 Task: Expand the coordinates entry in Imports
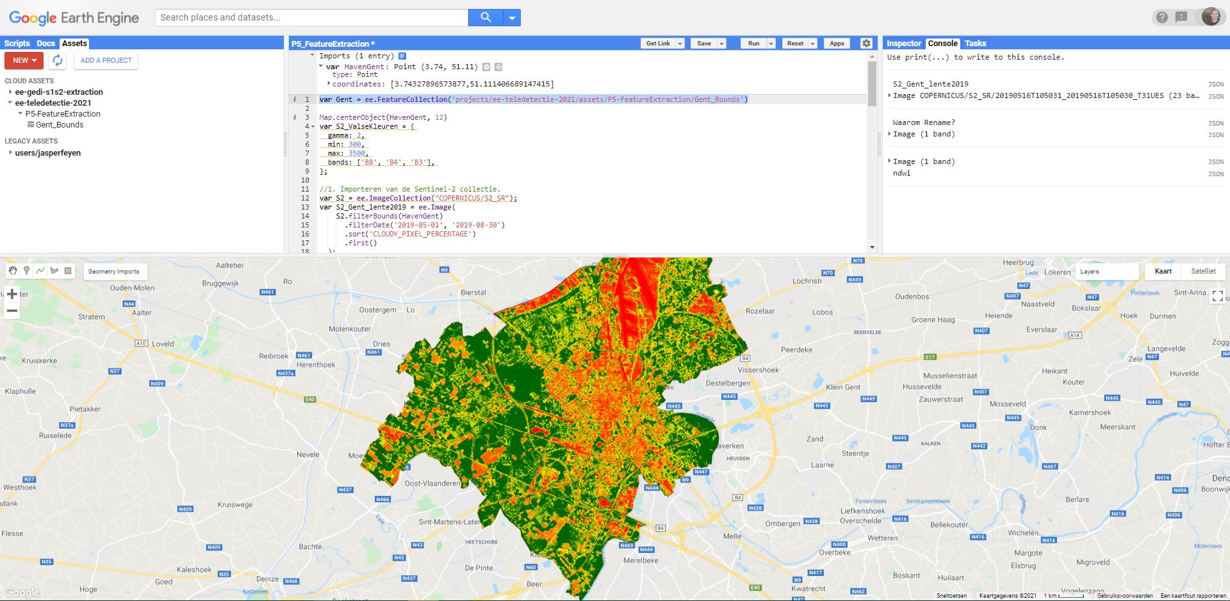coord(329,83)
